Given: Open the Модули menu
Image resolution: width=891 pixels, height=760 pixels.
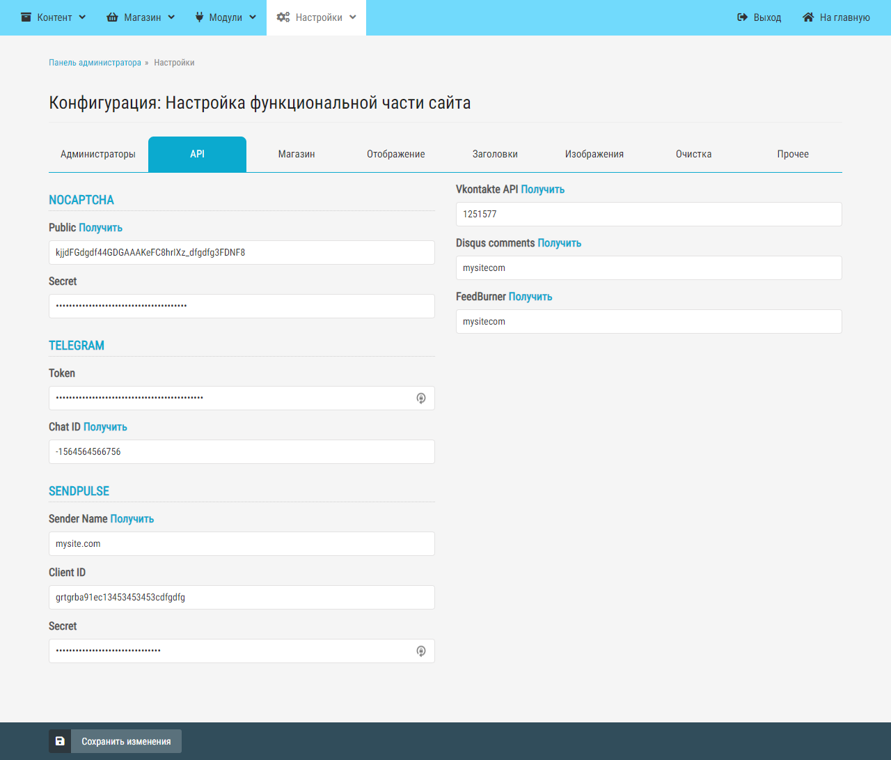Looking at the screenshot, I should coord(226,17).
